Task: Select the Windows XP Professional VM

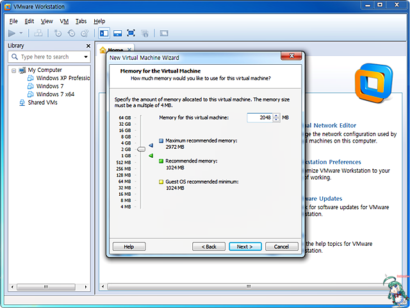Action: coord(63,78)
